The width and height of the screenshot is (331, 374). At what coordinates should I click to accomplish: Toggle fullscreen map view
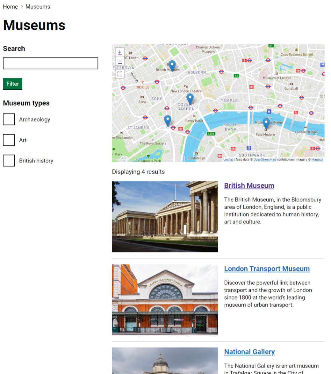click(120, 74)
